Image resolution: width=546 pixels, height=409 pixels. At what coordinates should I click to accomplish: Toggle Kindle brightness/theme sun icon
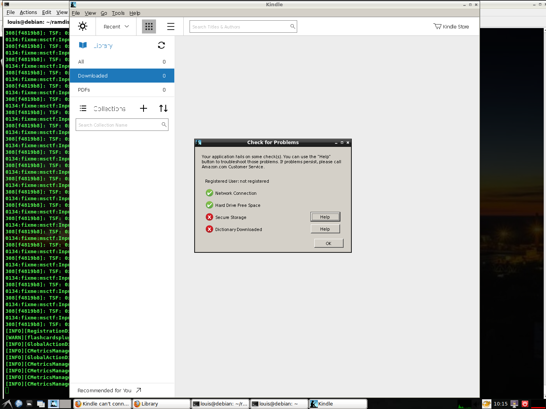[x=83, y=26]
